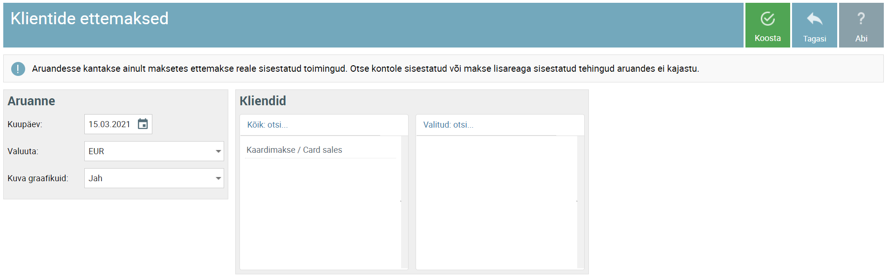Open Abi help question mark icon
This screenshot has width=888, height=279.
point(861,19)
